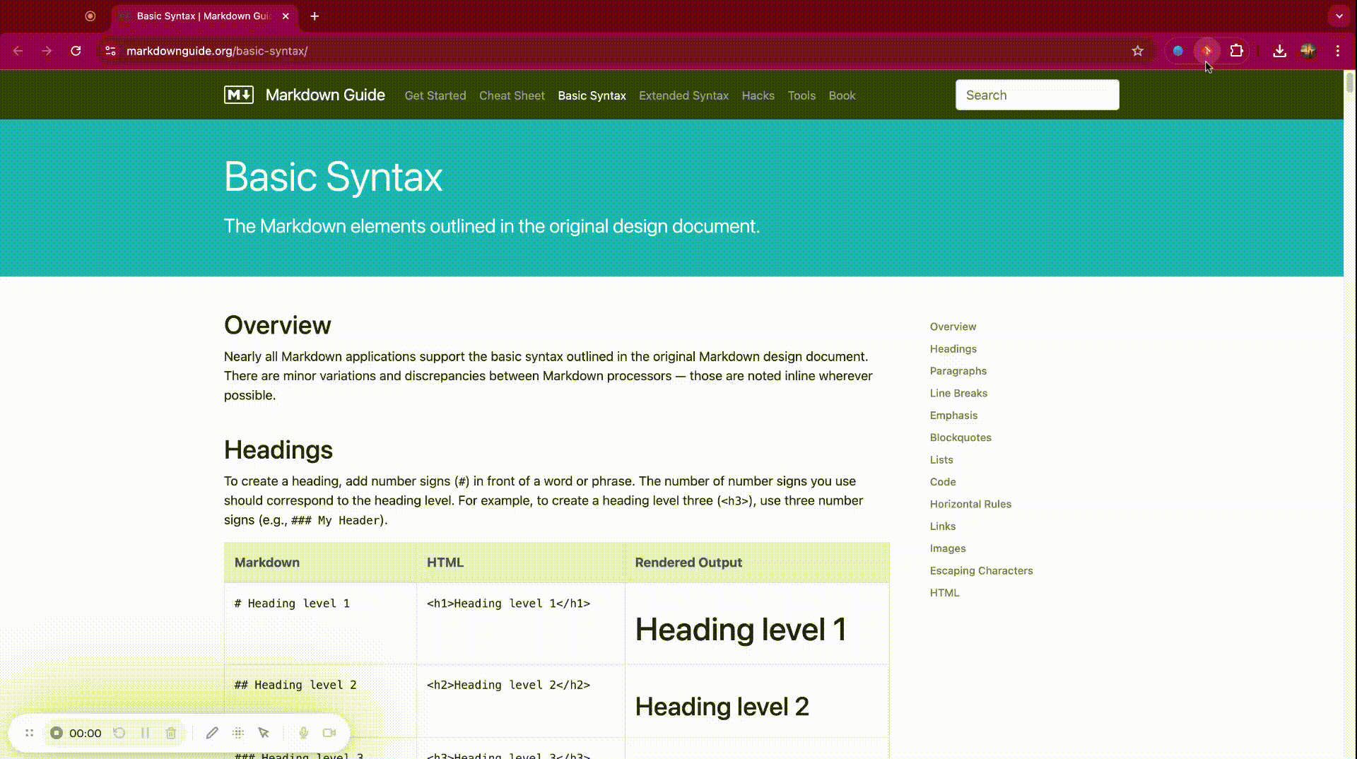Expand the tab search dropdown arrow
Viewport: 1357px width, 759px height.
click(x=1339, y=16)
